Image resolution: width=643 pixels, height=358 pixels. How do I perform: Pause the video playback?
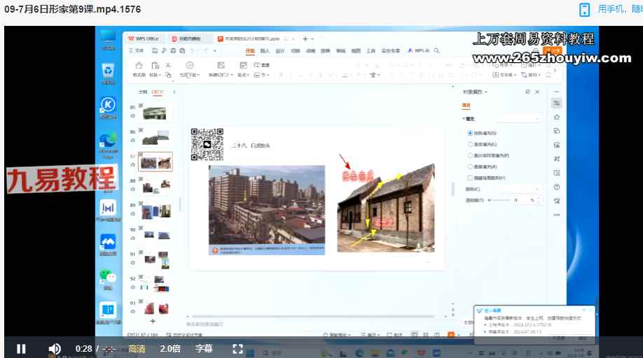(x=21, y=349)
